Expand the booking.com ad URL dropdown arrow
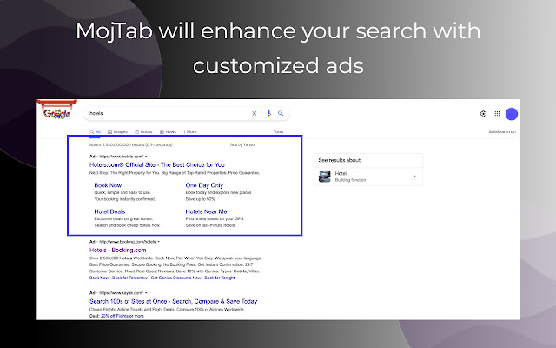Image resolution: width=556 pixels, height=348 pixels. tap(158, 242)
